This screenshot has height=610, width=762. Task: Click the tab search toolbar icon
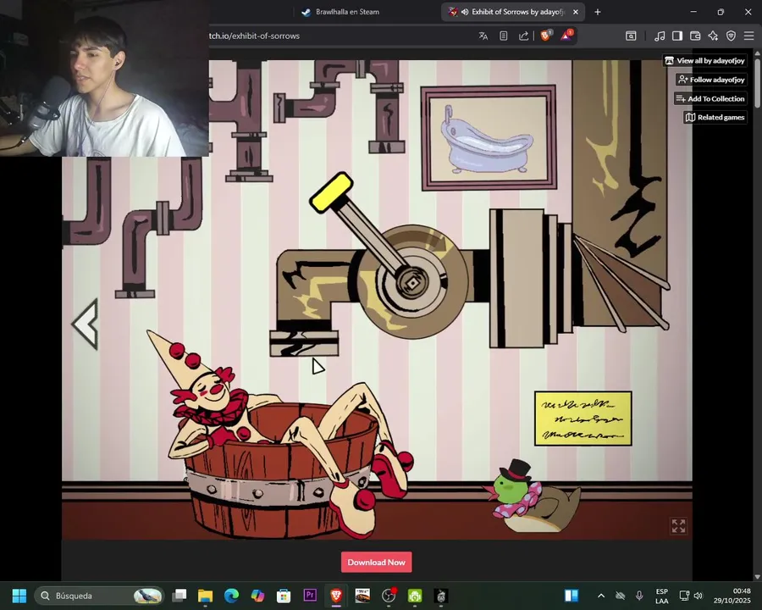[x=631, y=36]
